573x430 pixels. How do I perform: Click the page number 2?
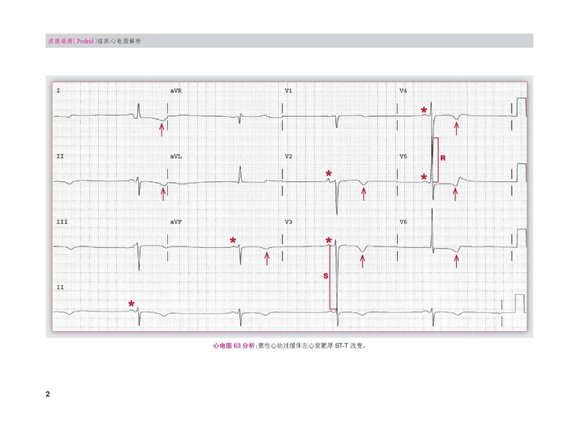pos(49,393)
